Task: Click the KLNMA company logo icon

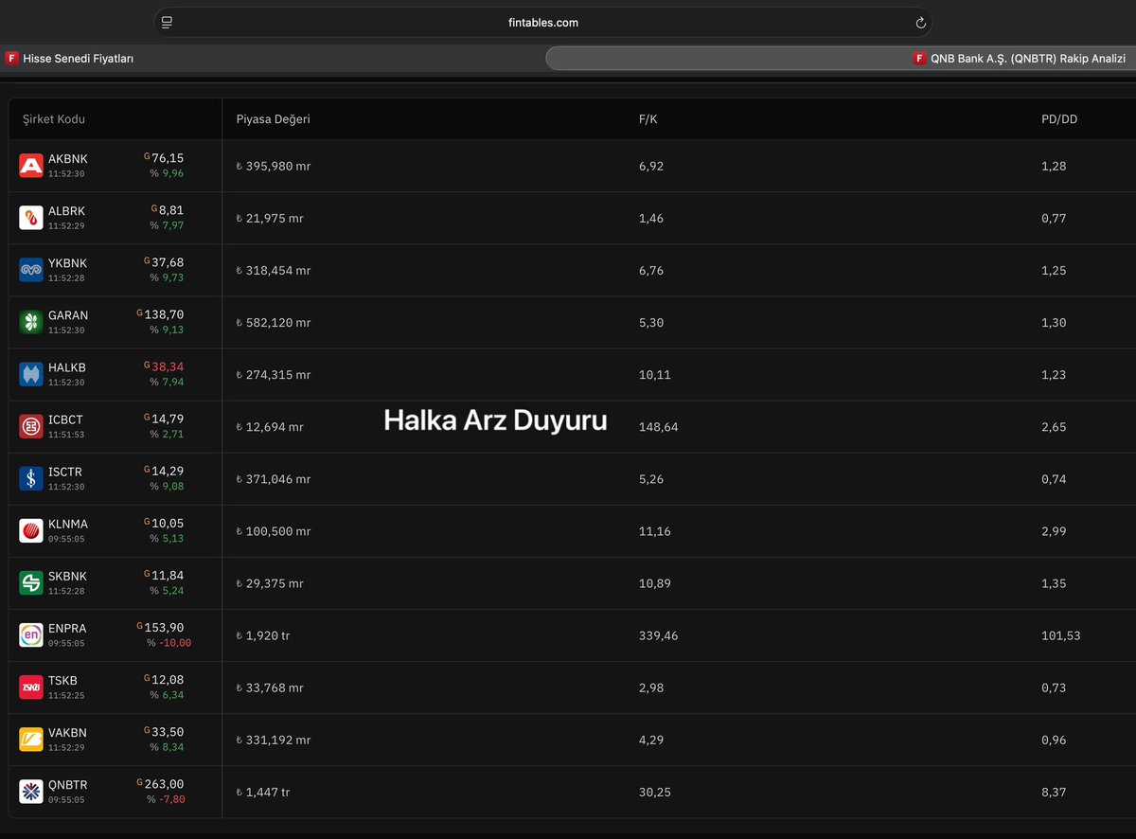Action: click(x=31, y=531)
